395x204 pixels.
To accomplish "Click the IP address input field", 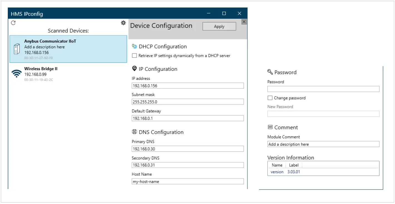I will 187,85.
